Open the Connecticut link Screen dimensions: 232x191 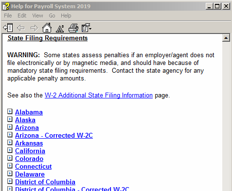pyautogui.click(x=34, y=166)
